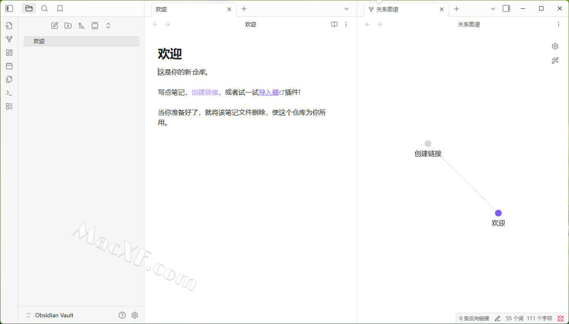Viewport: 569px width, 324px height.
Task: Start the graph timelapse animation wand
Action: 555,61
